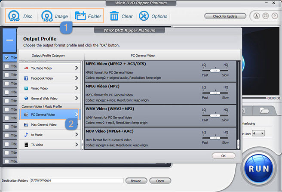Adjust WMV Video quality slider
This screenshot has width=282, height=192.
[x=215, y=116]
